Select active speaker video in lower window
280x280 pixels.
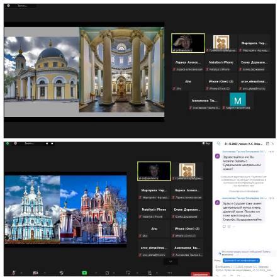[x=154, y=171]
